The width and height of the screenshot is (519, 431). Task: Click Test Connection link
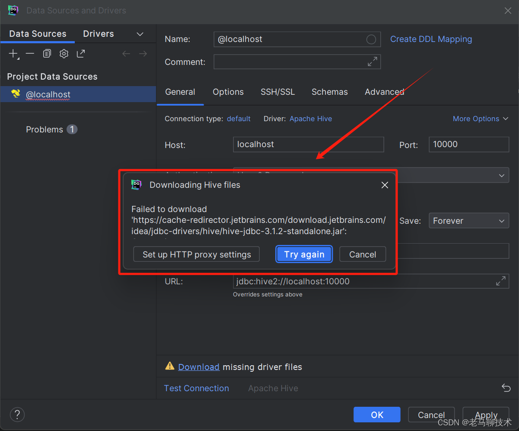(x=197, y=388)
